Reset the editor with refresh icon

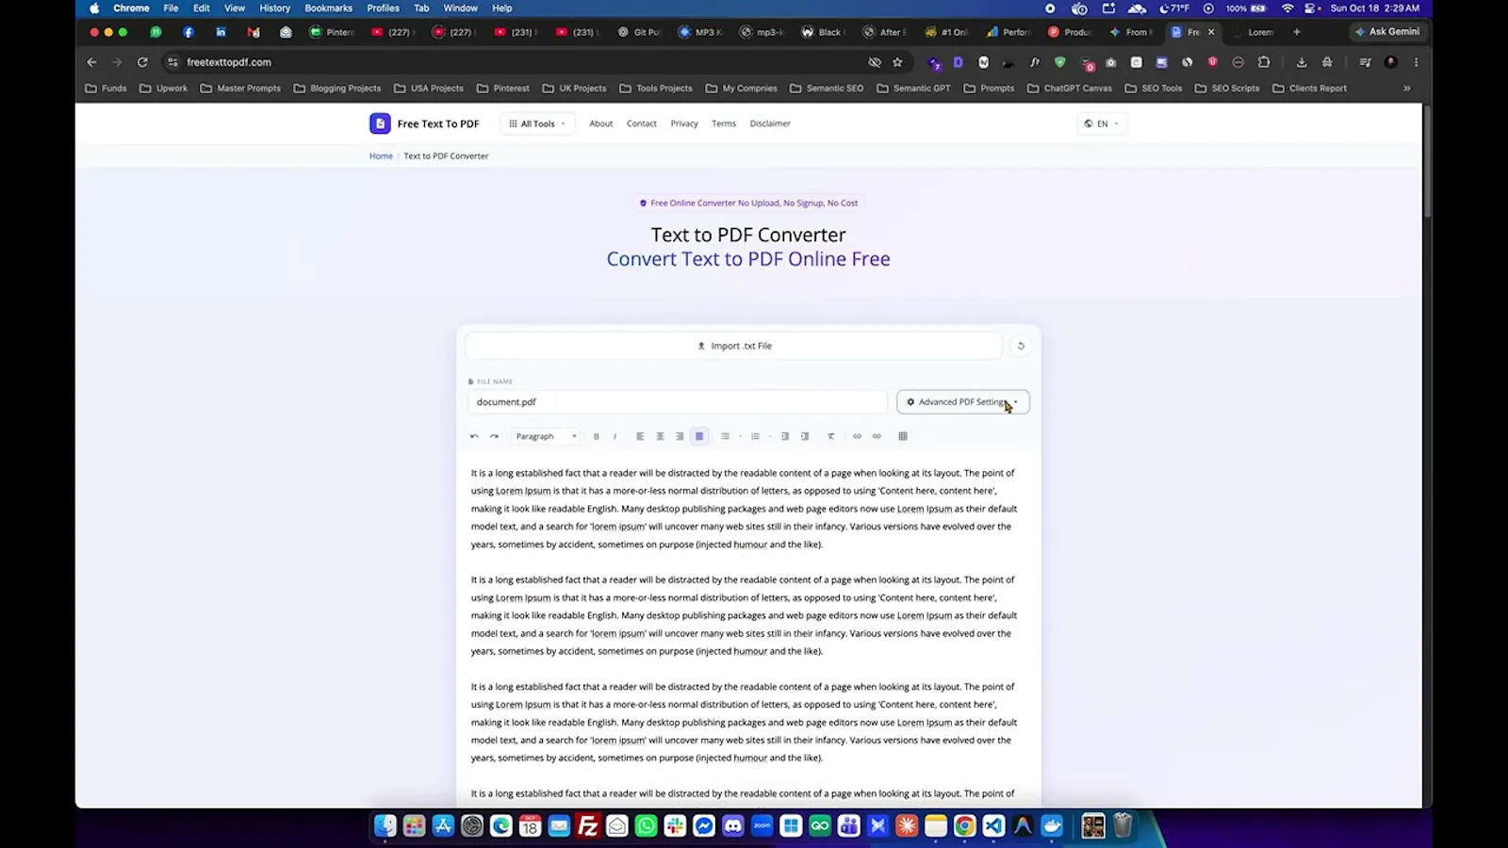tap(1020, 346)
